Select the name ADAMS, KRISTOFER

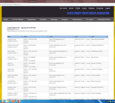pos(13,45)
